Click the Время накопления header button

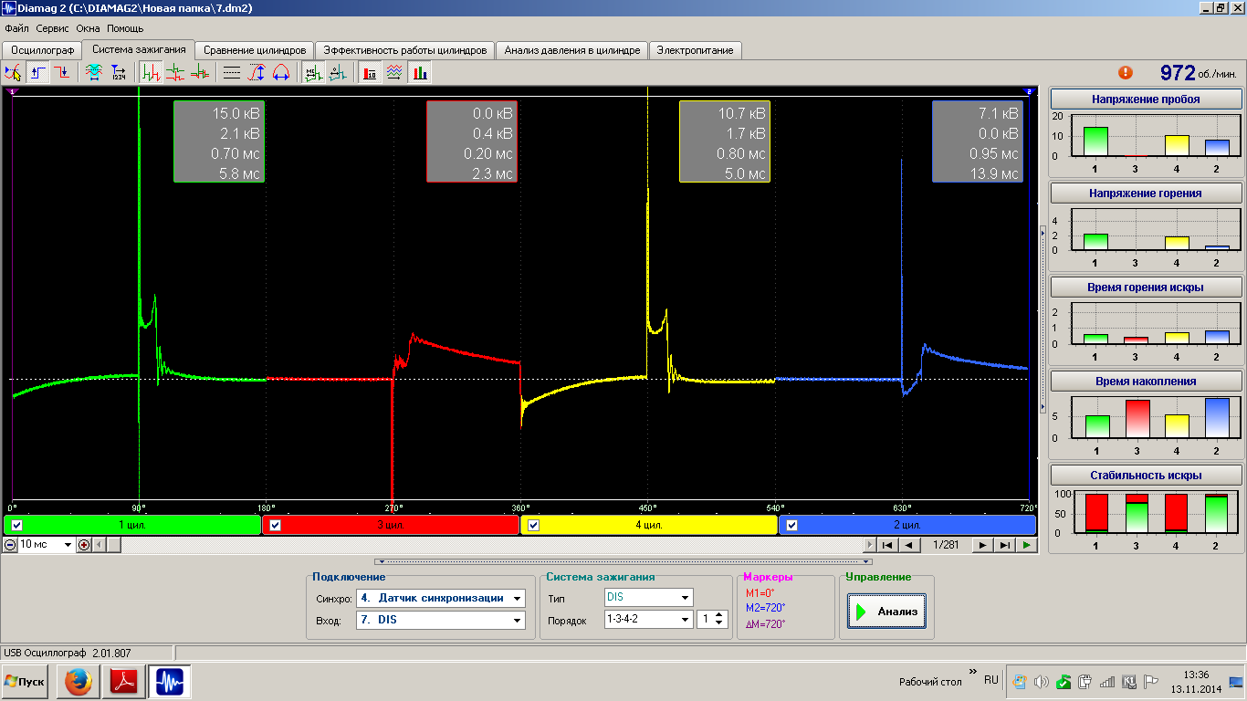[1146, 381]
